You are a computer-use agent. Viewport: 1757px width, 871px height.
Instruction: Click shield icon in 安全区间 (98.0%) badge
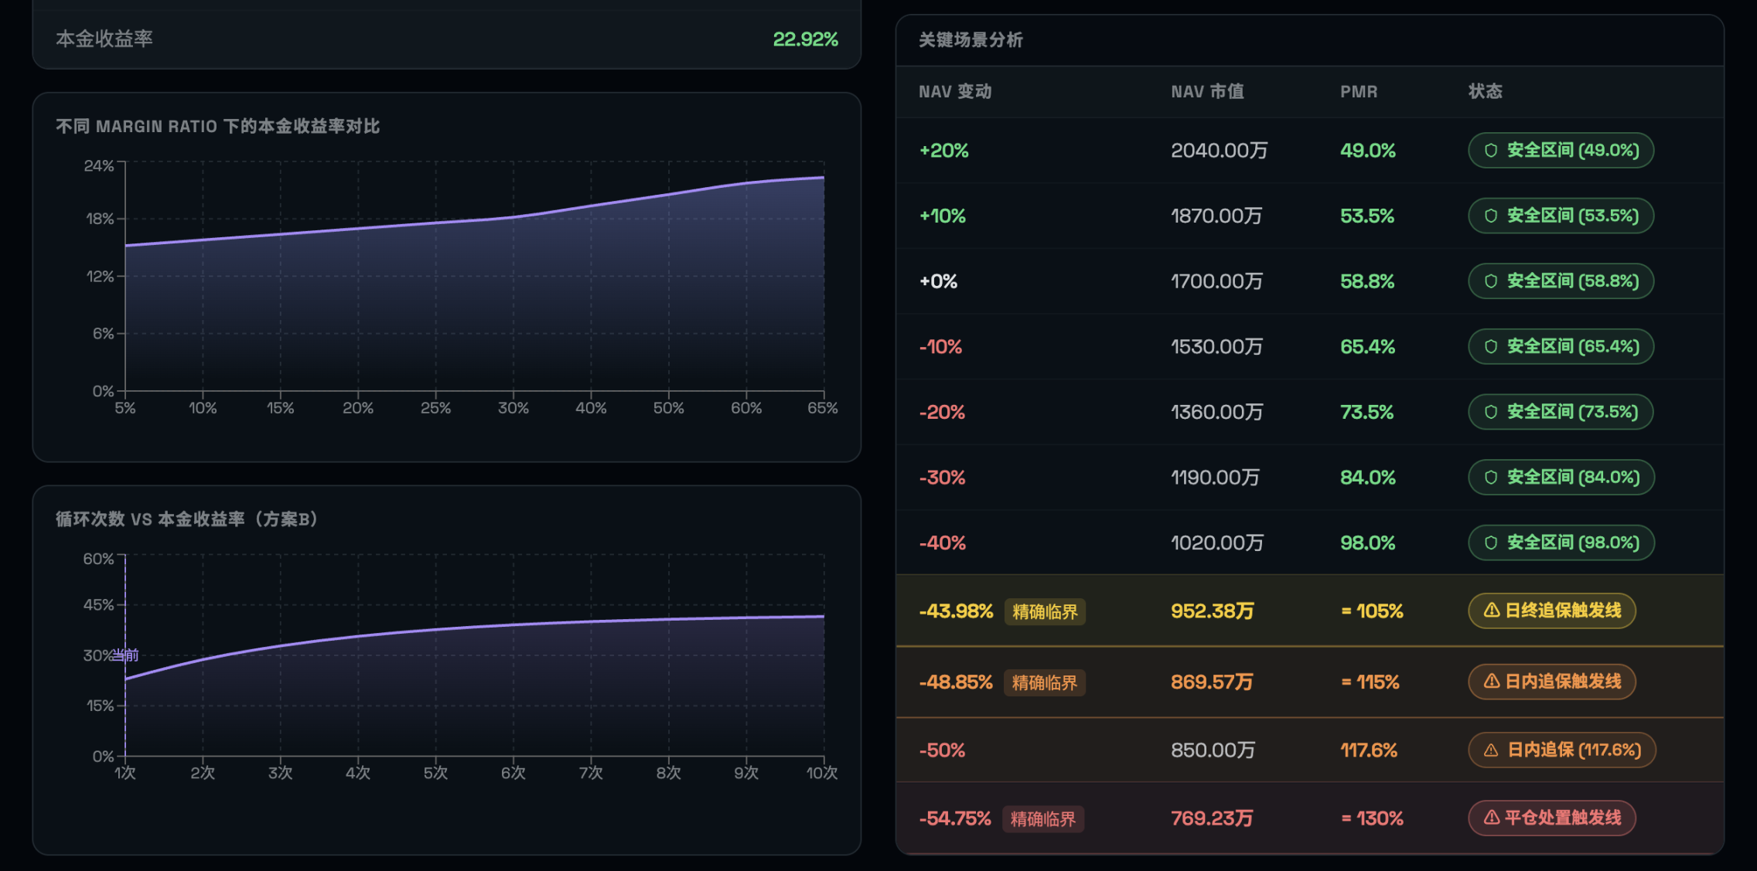1490,543
